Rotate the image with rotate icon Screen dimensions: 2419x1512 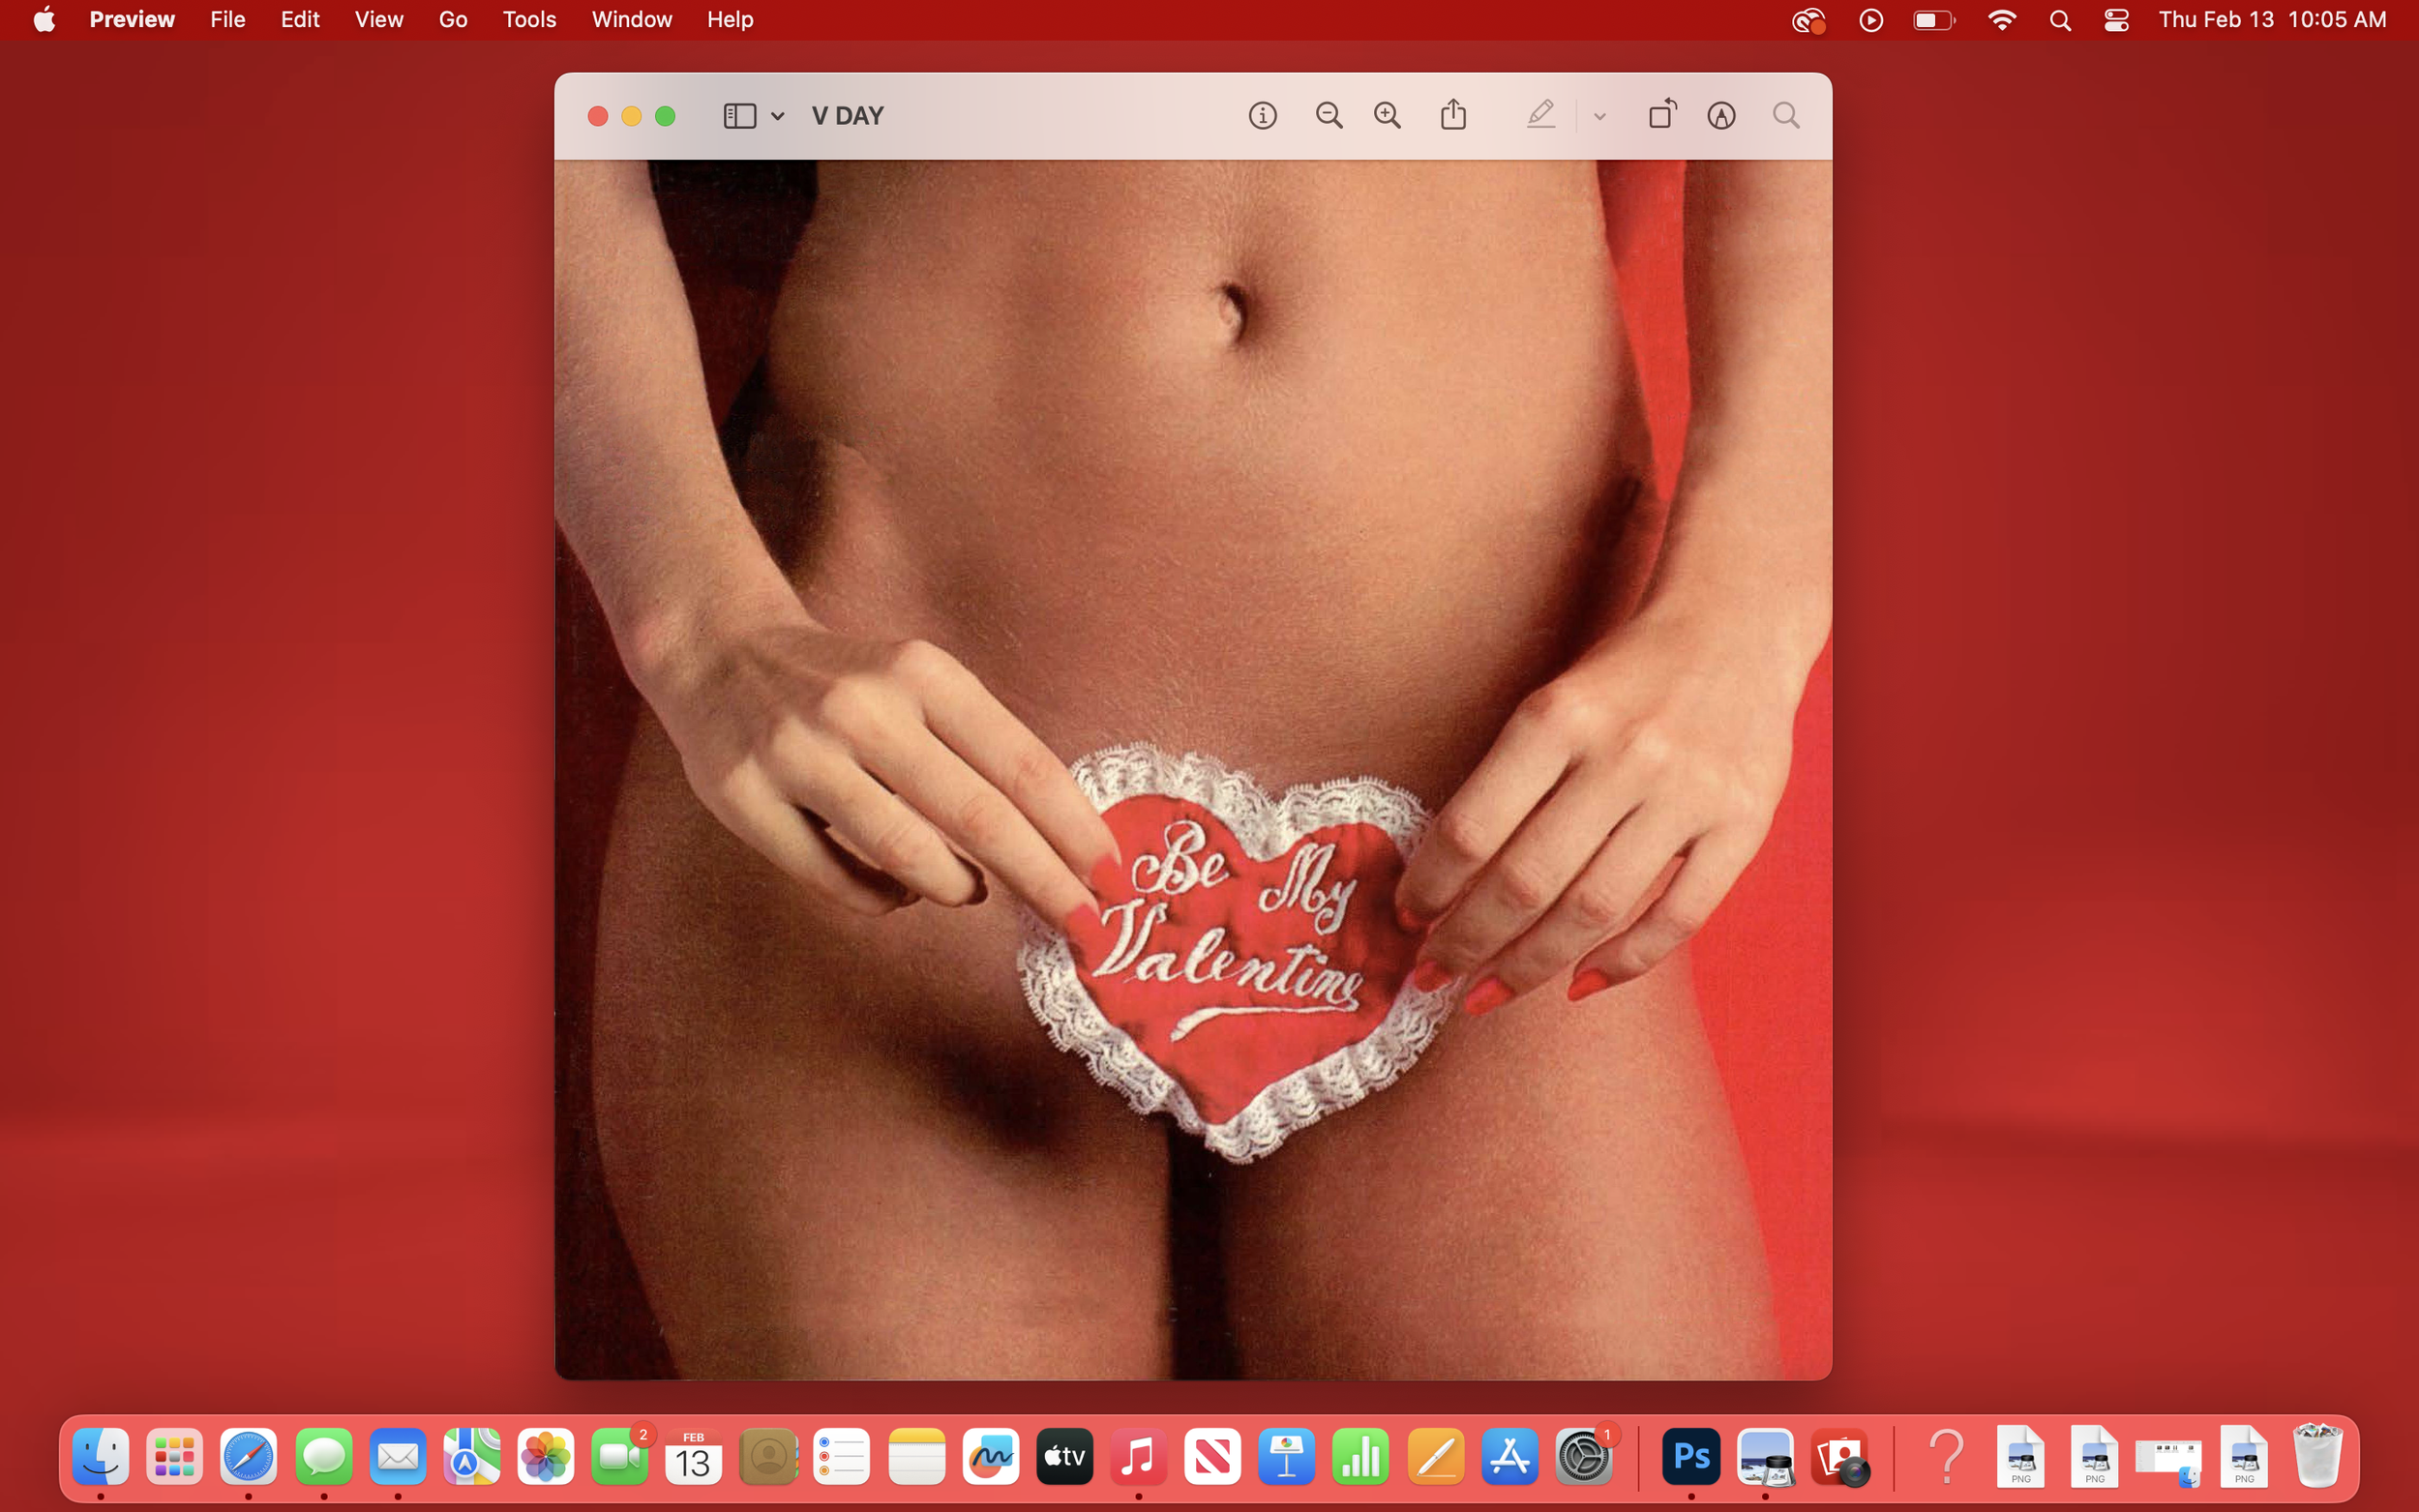tap(1661, 114)
